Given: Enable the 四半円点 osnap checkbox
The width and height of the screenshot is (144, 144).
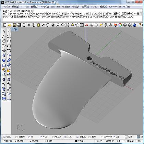Looking at the screenshot, I should coord(102,137).
